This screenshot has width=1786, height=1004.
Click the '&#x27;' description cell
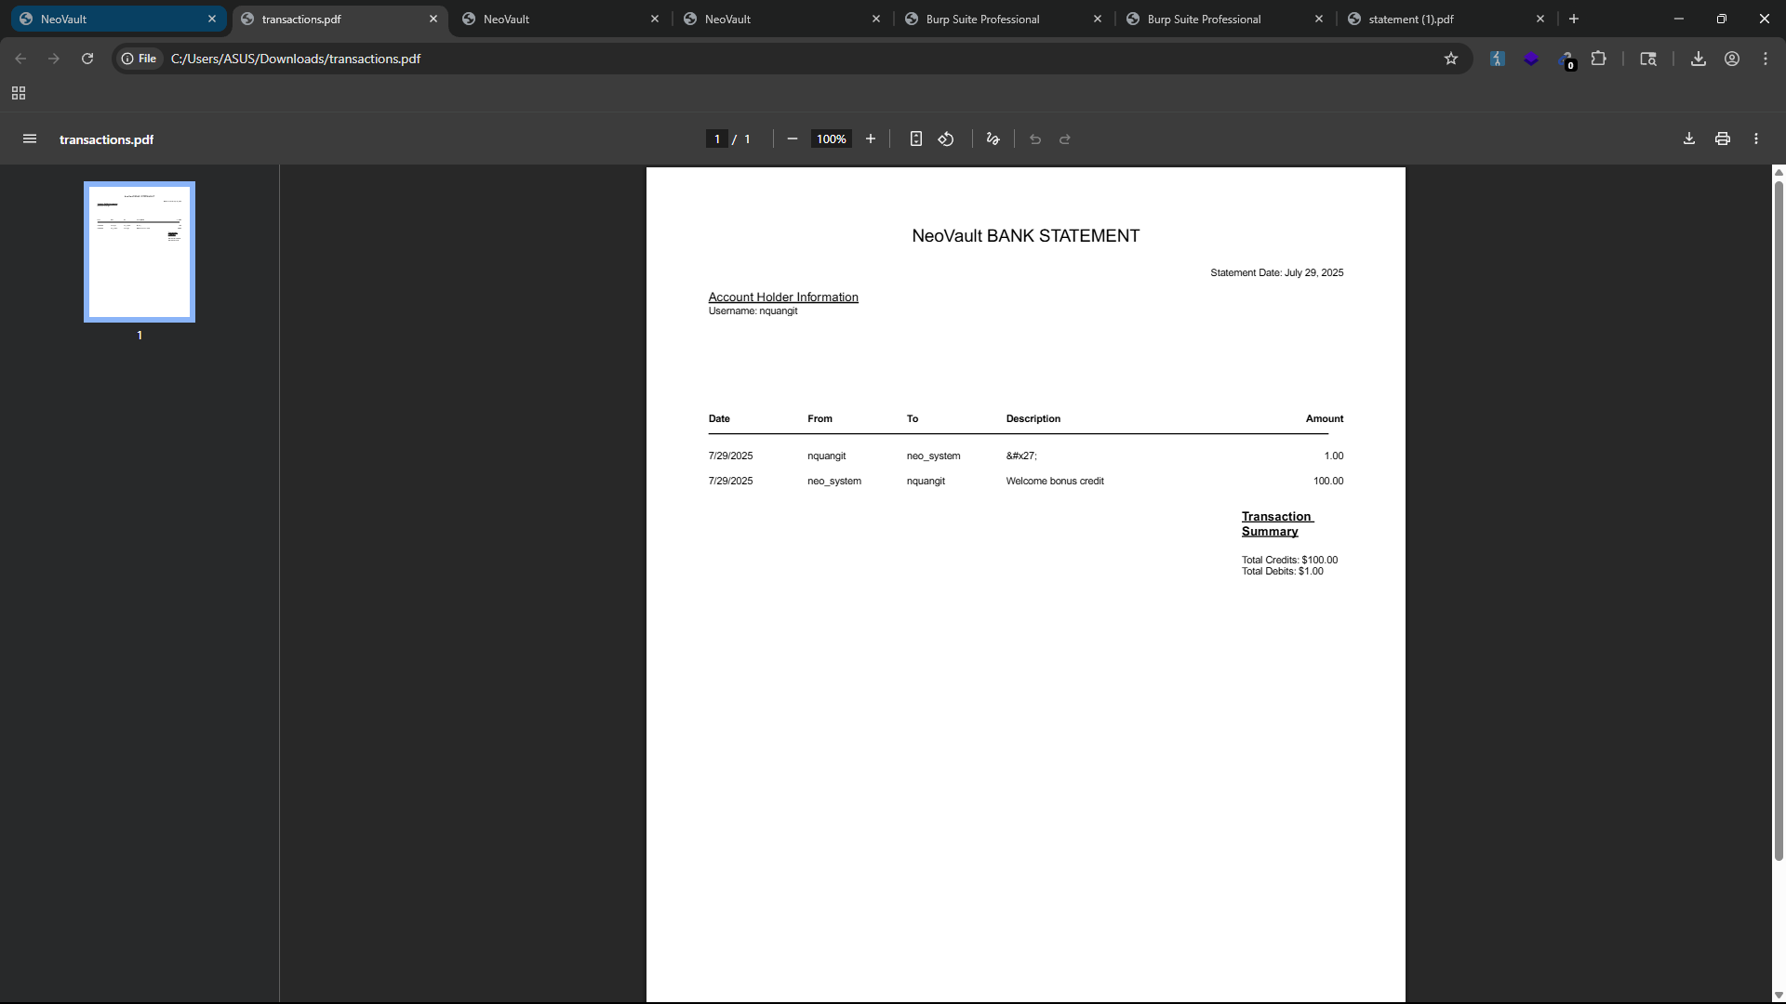[x=1020, y=456]
